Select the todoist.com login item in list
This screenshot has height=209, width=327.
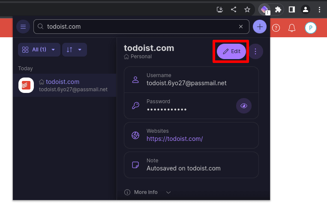(64, 85)
